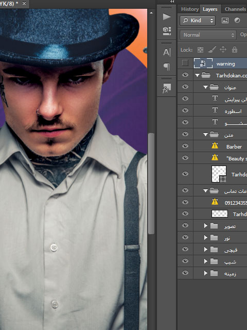Hide the Tarhdokan.co group
Viewport: 247px width, 330px height.
185,75
